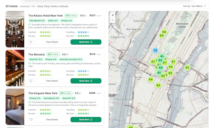This screenshot has height=128, width=214.
Task: Open The Iroquois New York hotel title
Action: coord(43,93)
